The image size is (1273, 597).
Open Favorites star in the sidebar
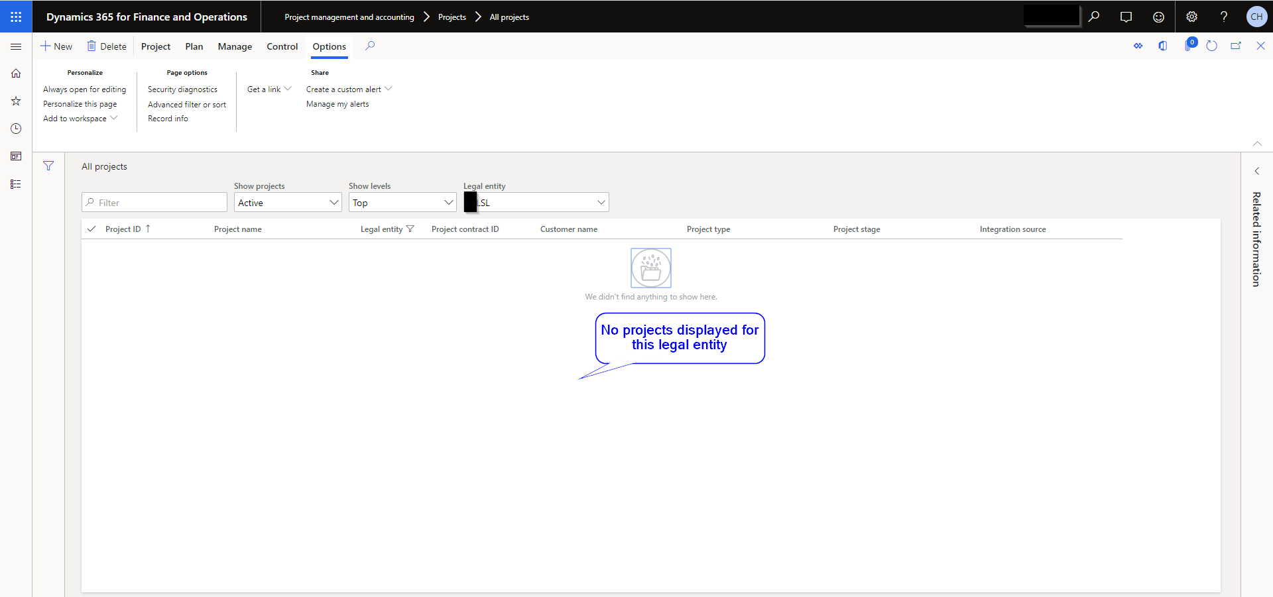(x=16, y=101)
